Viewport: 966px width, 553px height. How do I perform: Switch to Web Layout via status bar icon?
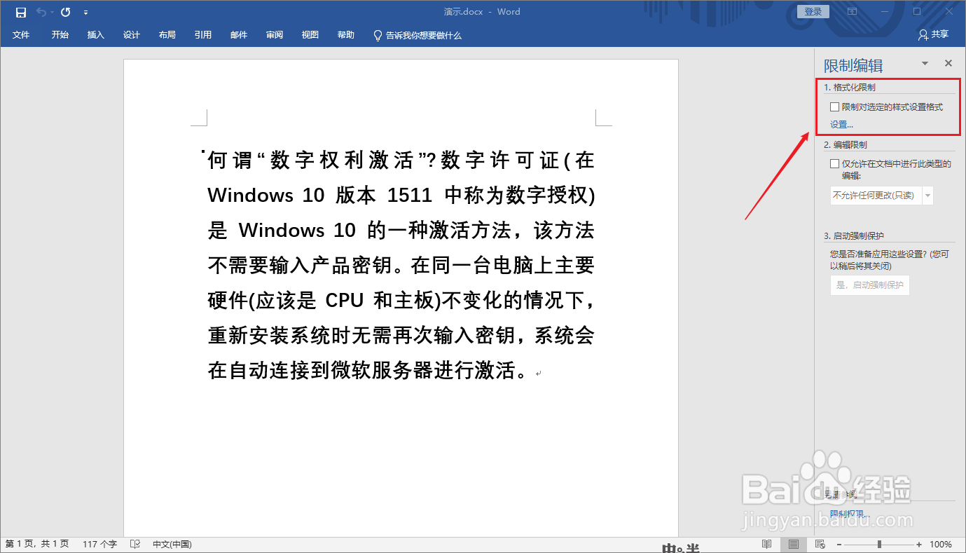pyautogui.click(x=820, y=543)
